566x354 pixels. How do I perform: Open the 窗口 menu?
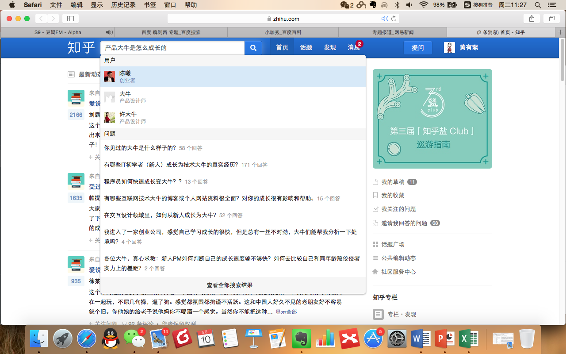(x=170, y=5)
